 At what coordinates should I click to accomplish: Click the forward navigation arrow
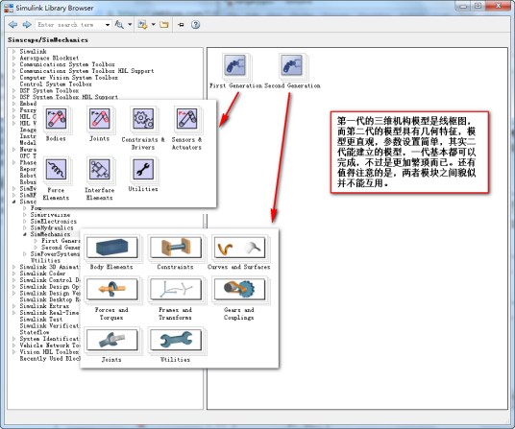tap(27, 25)
